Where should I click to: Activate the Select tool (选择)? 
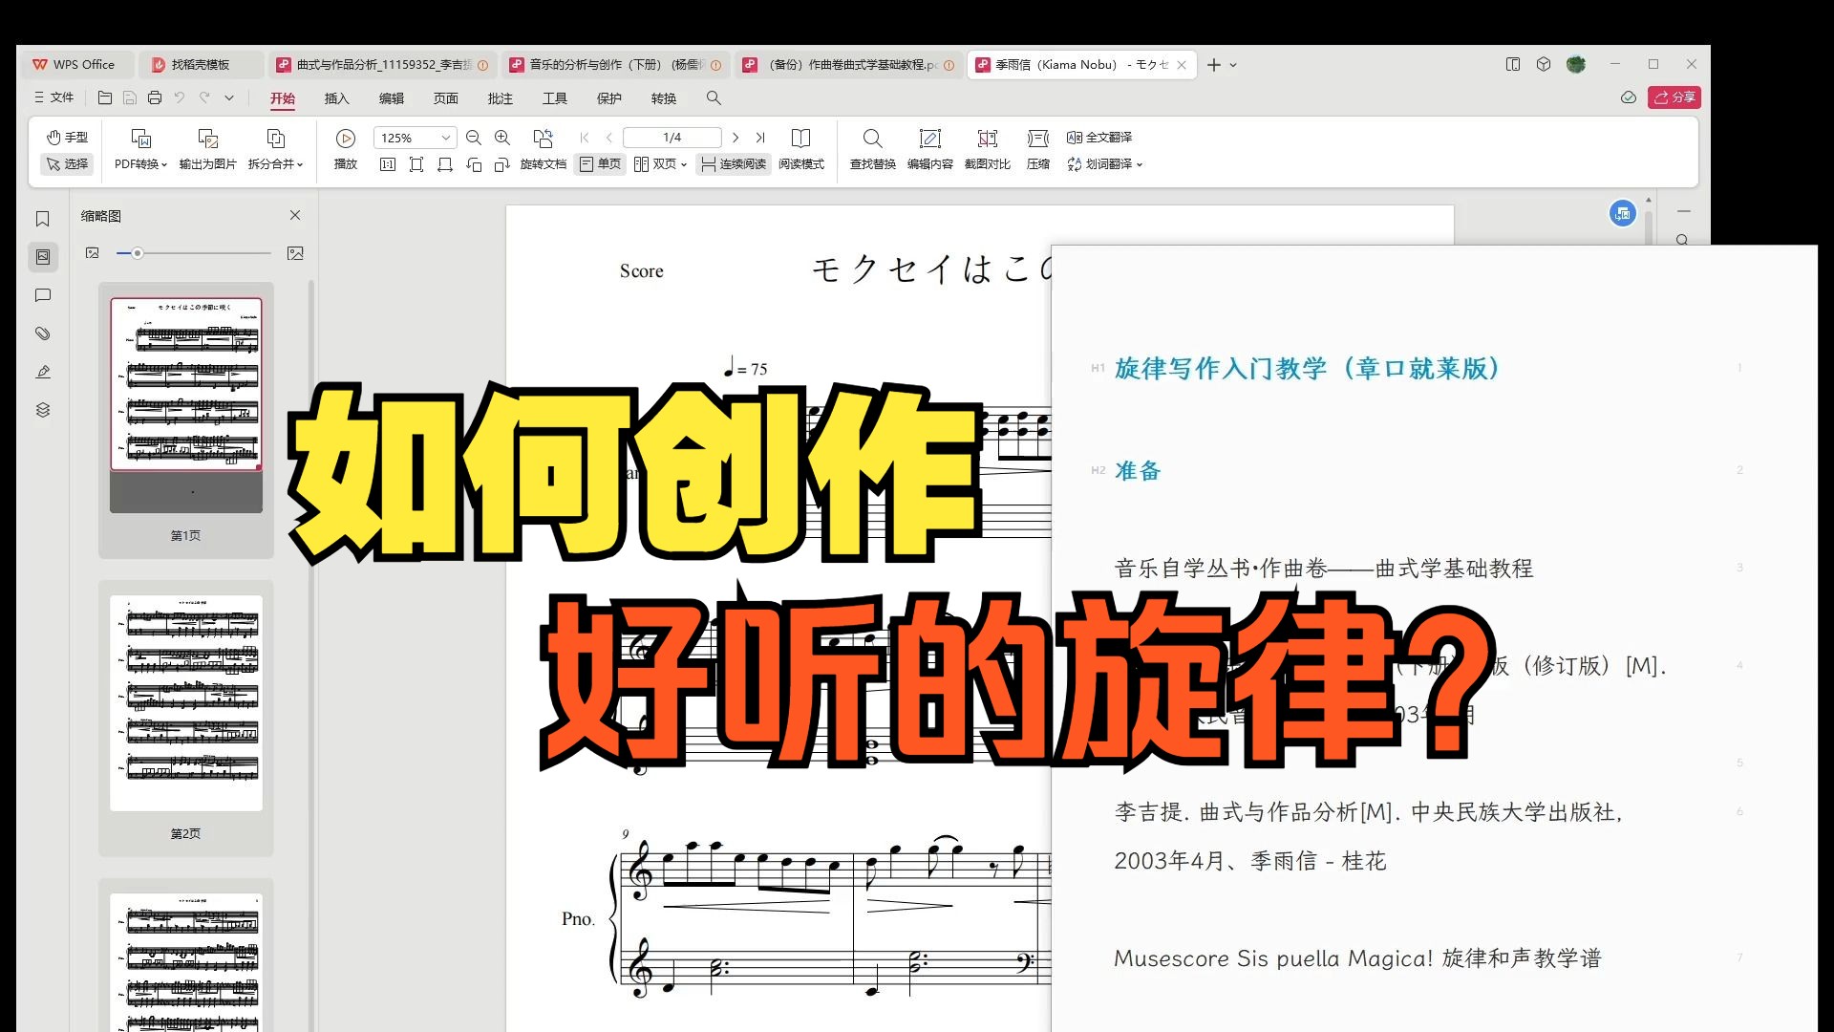point(67,164)
